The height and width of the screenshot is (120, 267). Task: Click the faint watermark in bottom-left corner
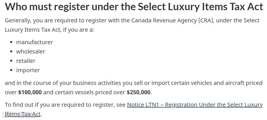17,115
